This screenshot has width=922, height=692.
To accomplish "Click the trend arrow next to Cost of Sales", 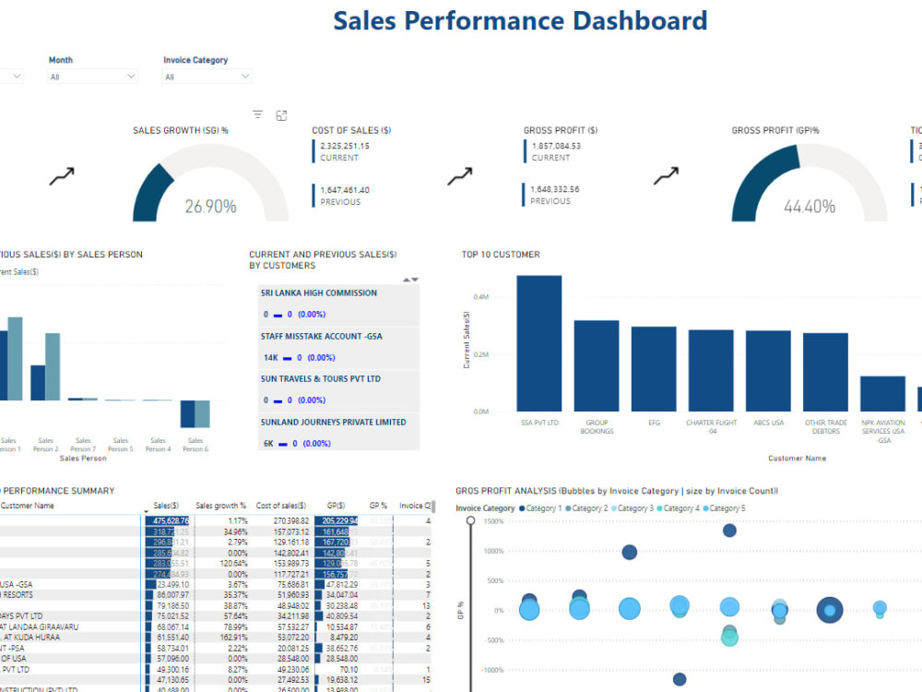I will (x=459, y=175).
